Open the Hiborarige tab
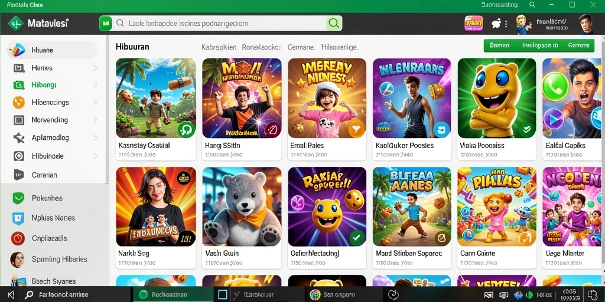Image resolution: width=605 pixels, height=302 pixels. (340, 47)
